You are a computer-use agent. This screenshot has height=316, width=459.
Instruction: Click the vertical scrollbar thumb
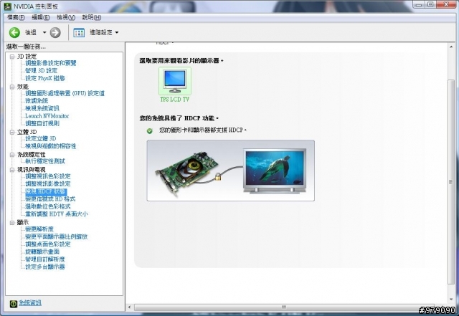(451, 181)
